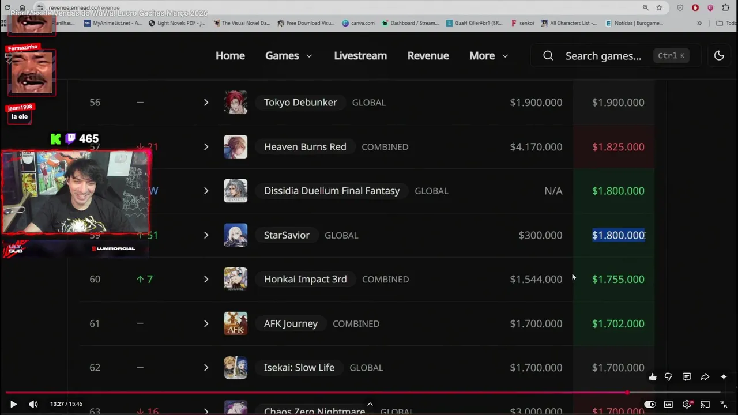The image size is (738, 415).
Task: Open the Tokyo Debunker game link
Action: tap(300, 103)
